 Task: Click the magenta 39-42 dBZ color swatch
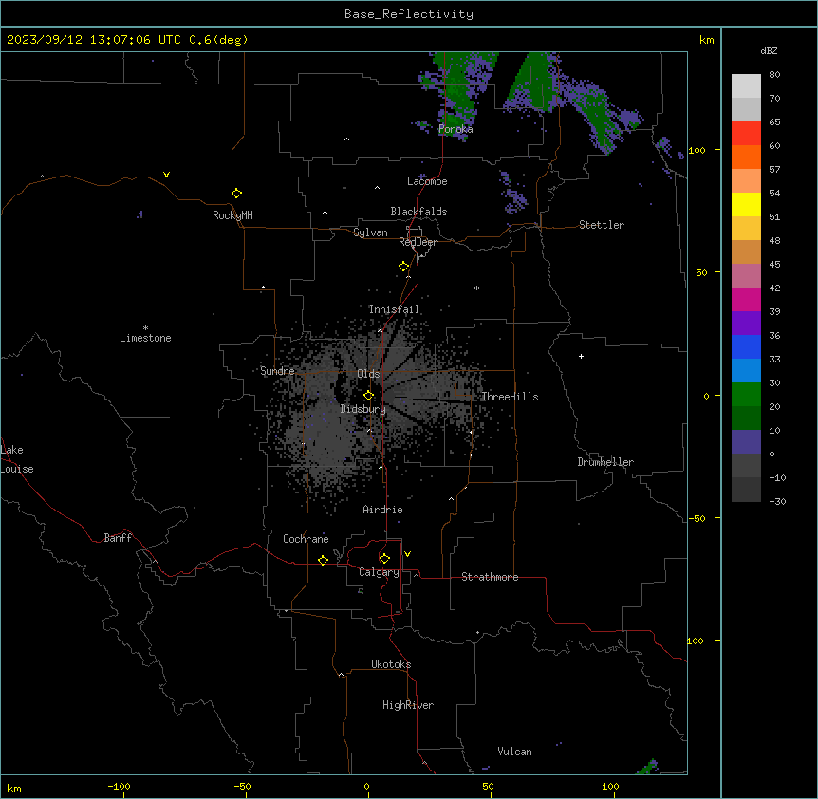pos(746,299)
